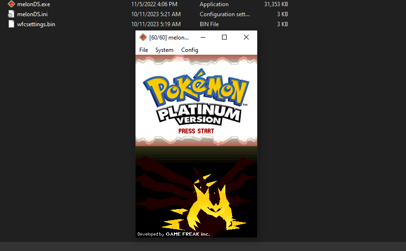Open the Config menu in melonDS
Screen dimensions: 406x251
190,50
